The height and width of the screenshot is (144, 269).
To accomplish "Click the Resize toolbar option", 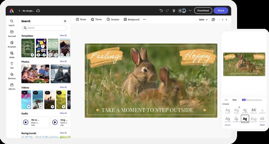I will point(81,19).
